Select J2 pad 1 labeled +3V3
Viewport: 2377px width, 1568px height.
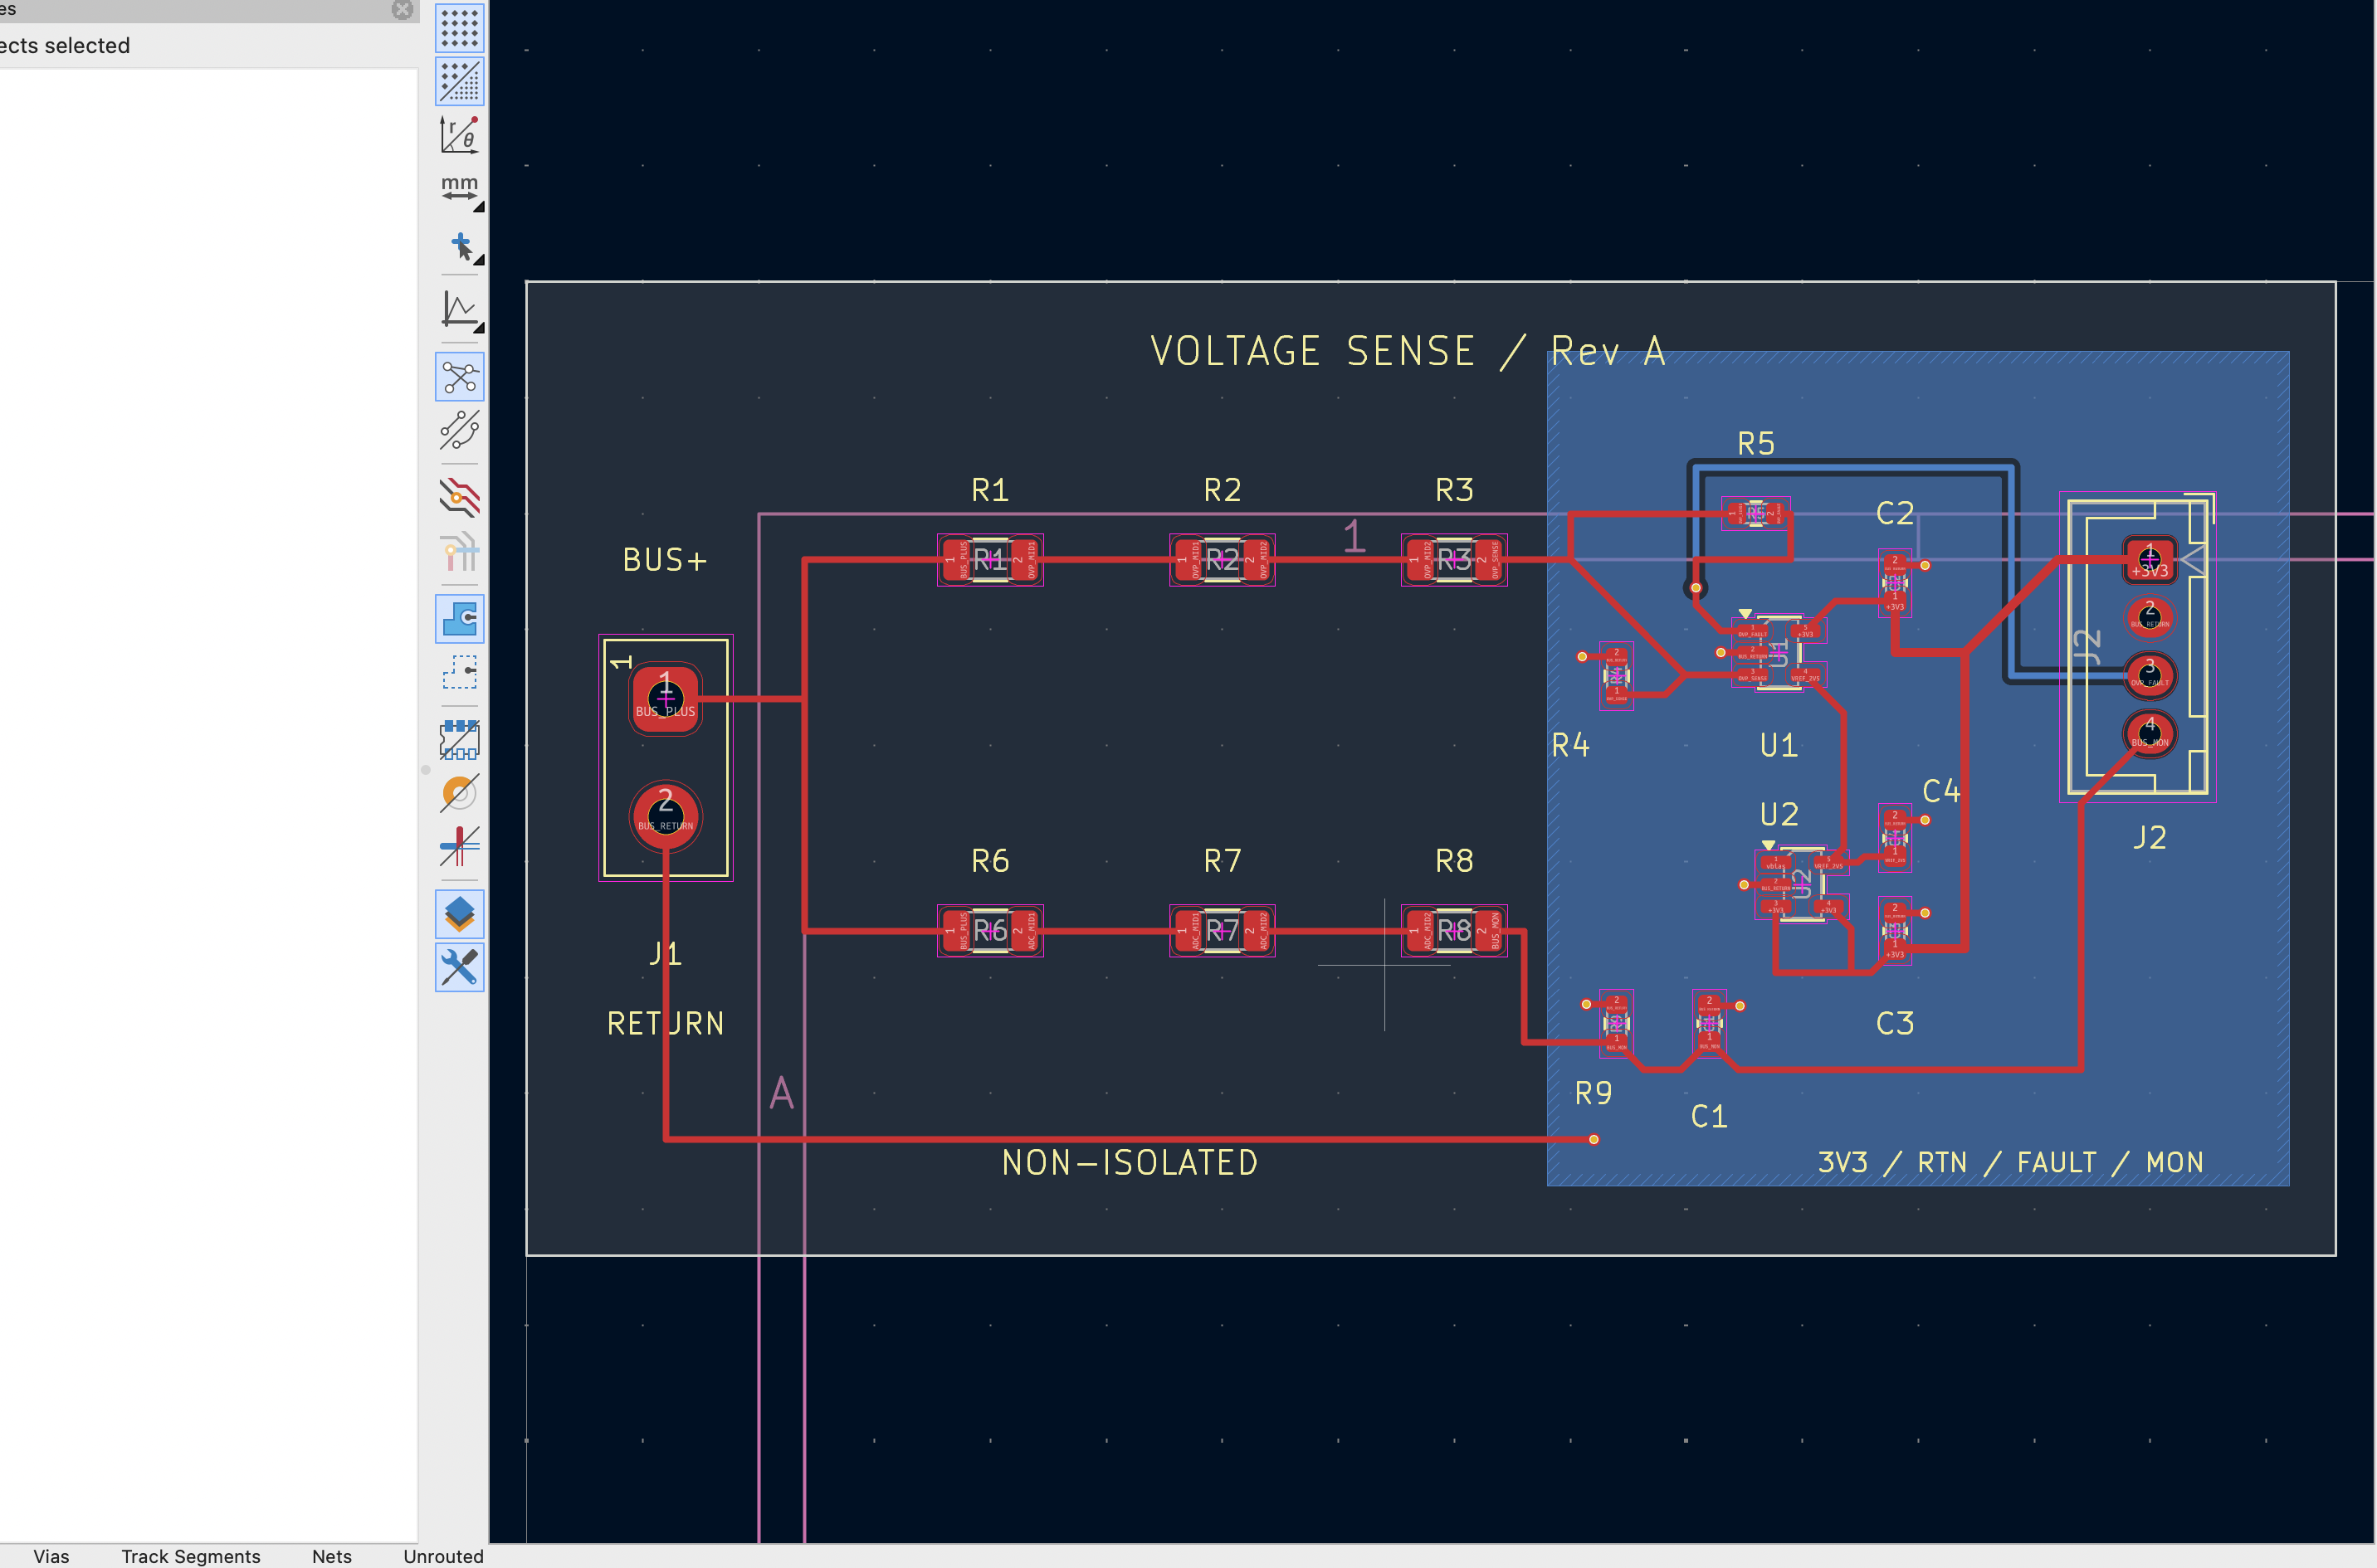2149,560
